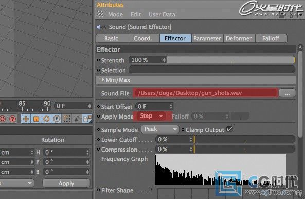Open the Mode menu in Attributes
The height and width of the screenshot is (199, 305).
point(115,14)
